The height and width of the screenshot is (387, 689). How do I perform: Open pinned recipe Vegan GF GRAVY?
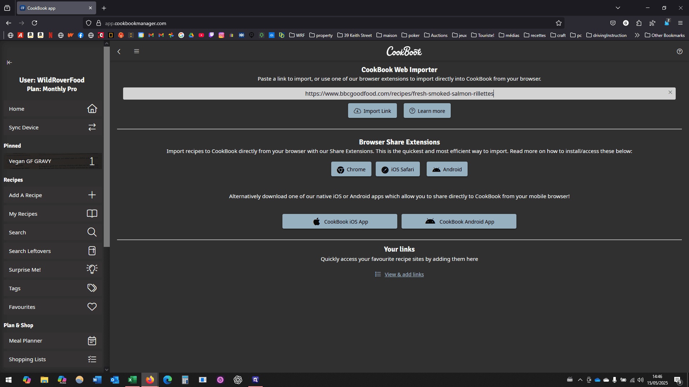53,161
